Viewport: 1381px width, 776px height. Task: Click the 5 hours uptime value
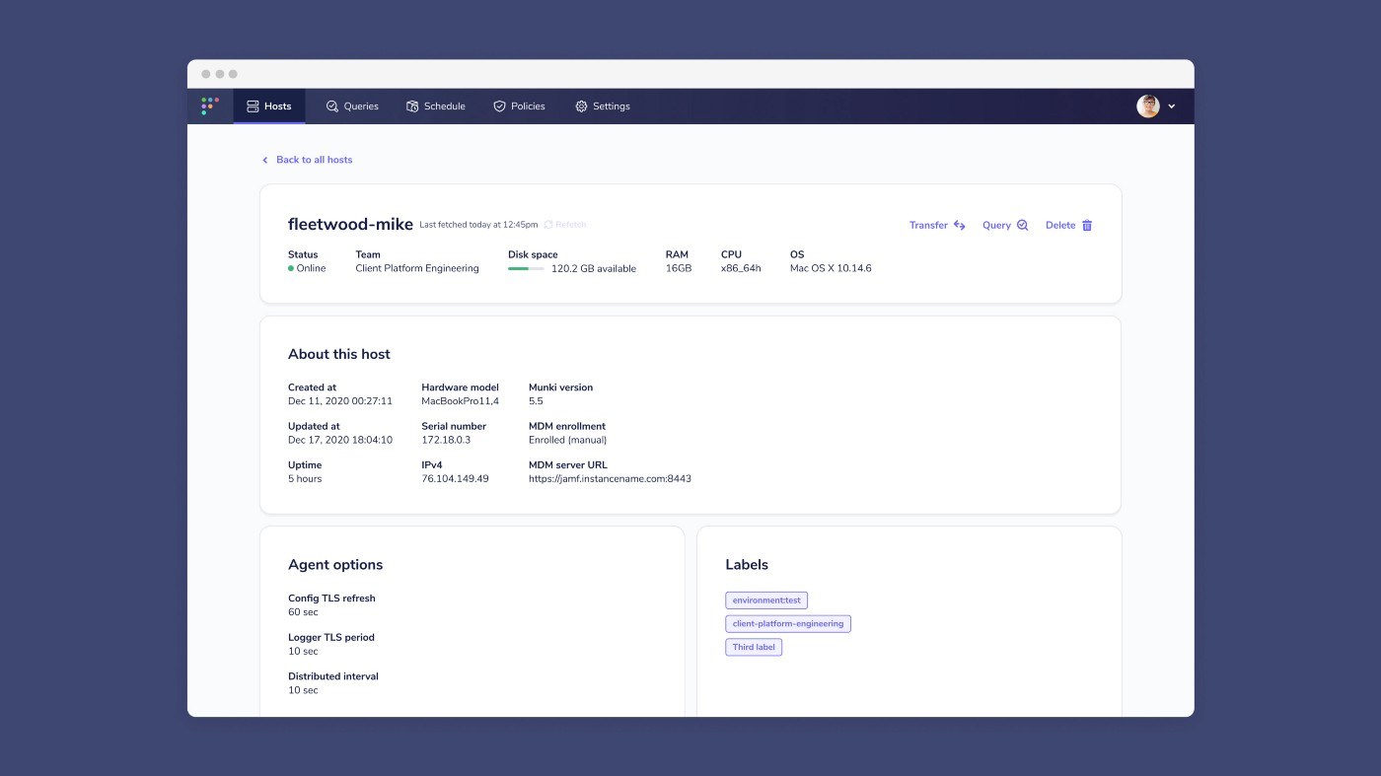coord(305,479)
